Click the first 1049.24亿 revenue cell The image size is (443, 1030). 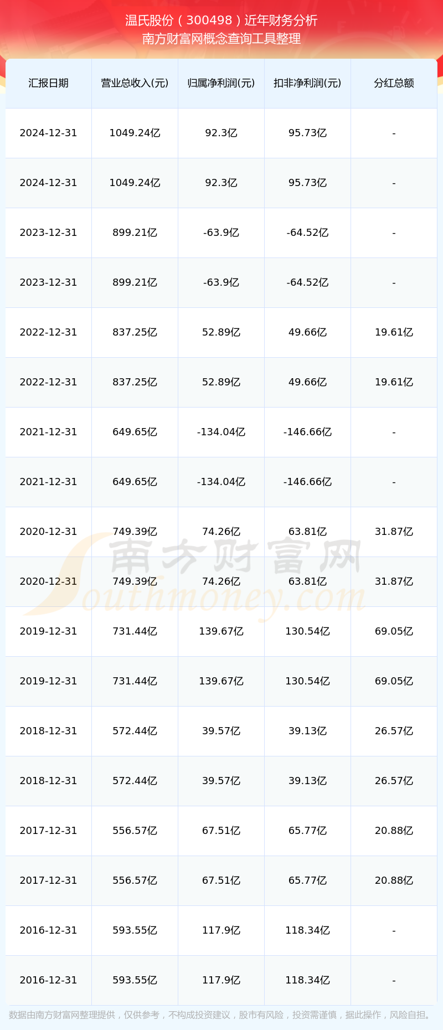point(135,133)
